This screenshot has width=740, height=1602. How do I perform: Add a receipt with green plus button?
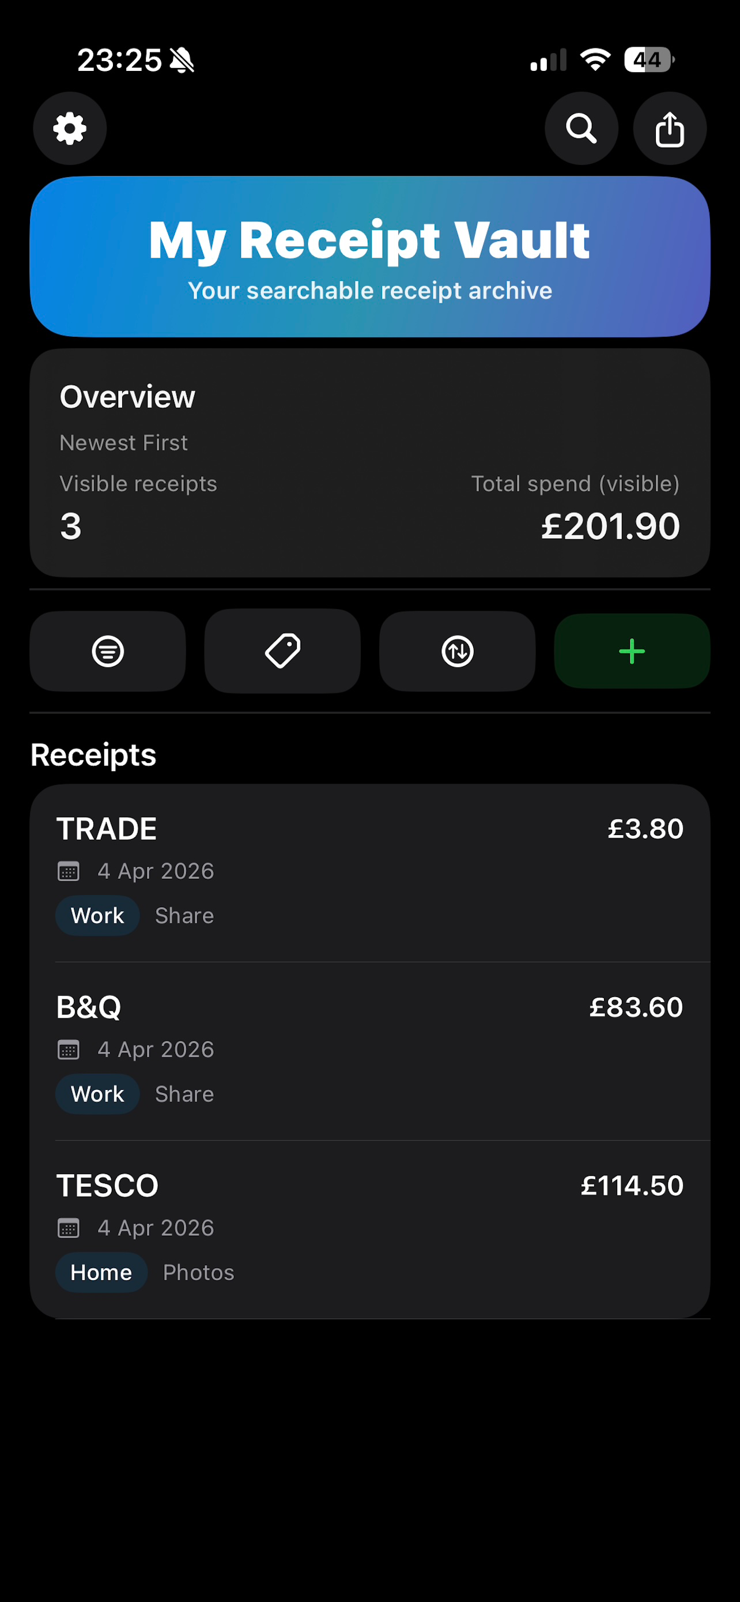(632, 651)
